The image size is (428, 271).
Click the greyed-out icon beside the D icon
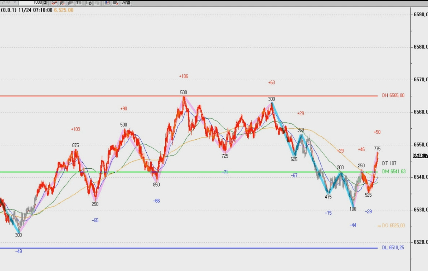coord(97,3)
